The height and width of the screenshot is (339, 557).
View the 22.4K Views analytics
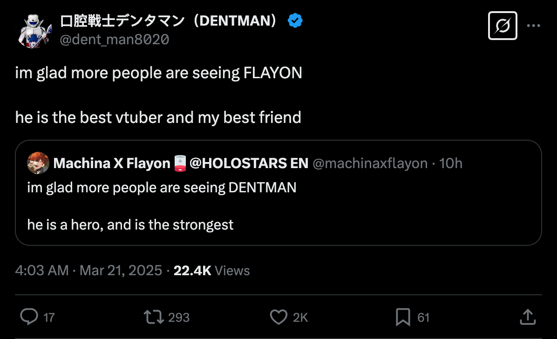211,271
